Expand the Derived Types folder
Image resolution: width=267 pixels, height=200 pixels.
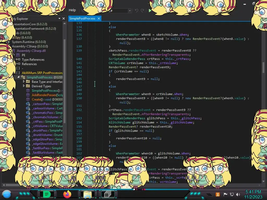24,86
